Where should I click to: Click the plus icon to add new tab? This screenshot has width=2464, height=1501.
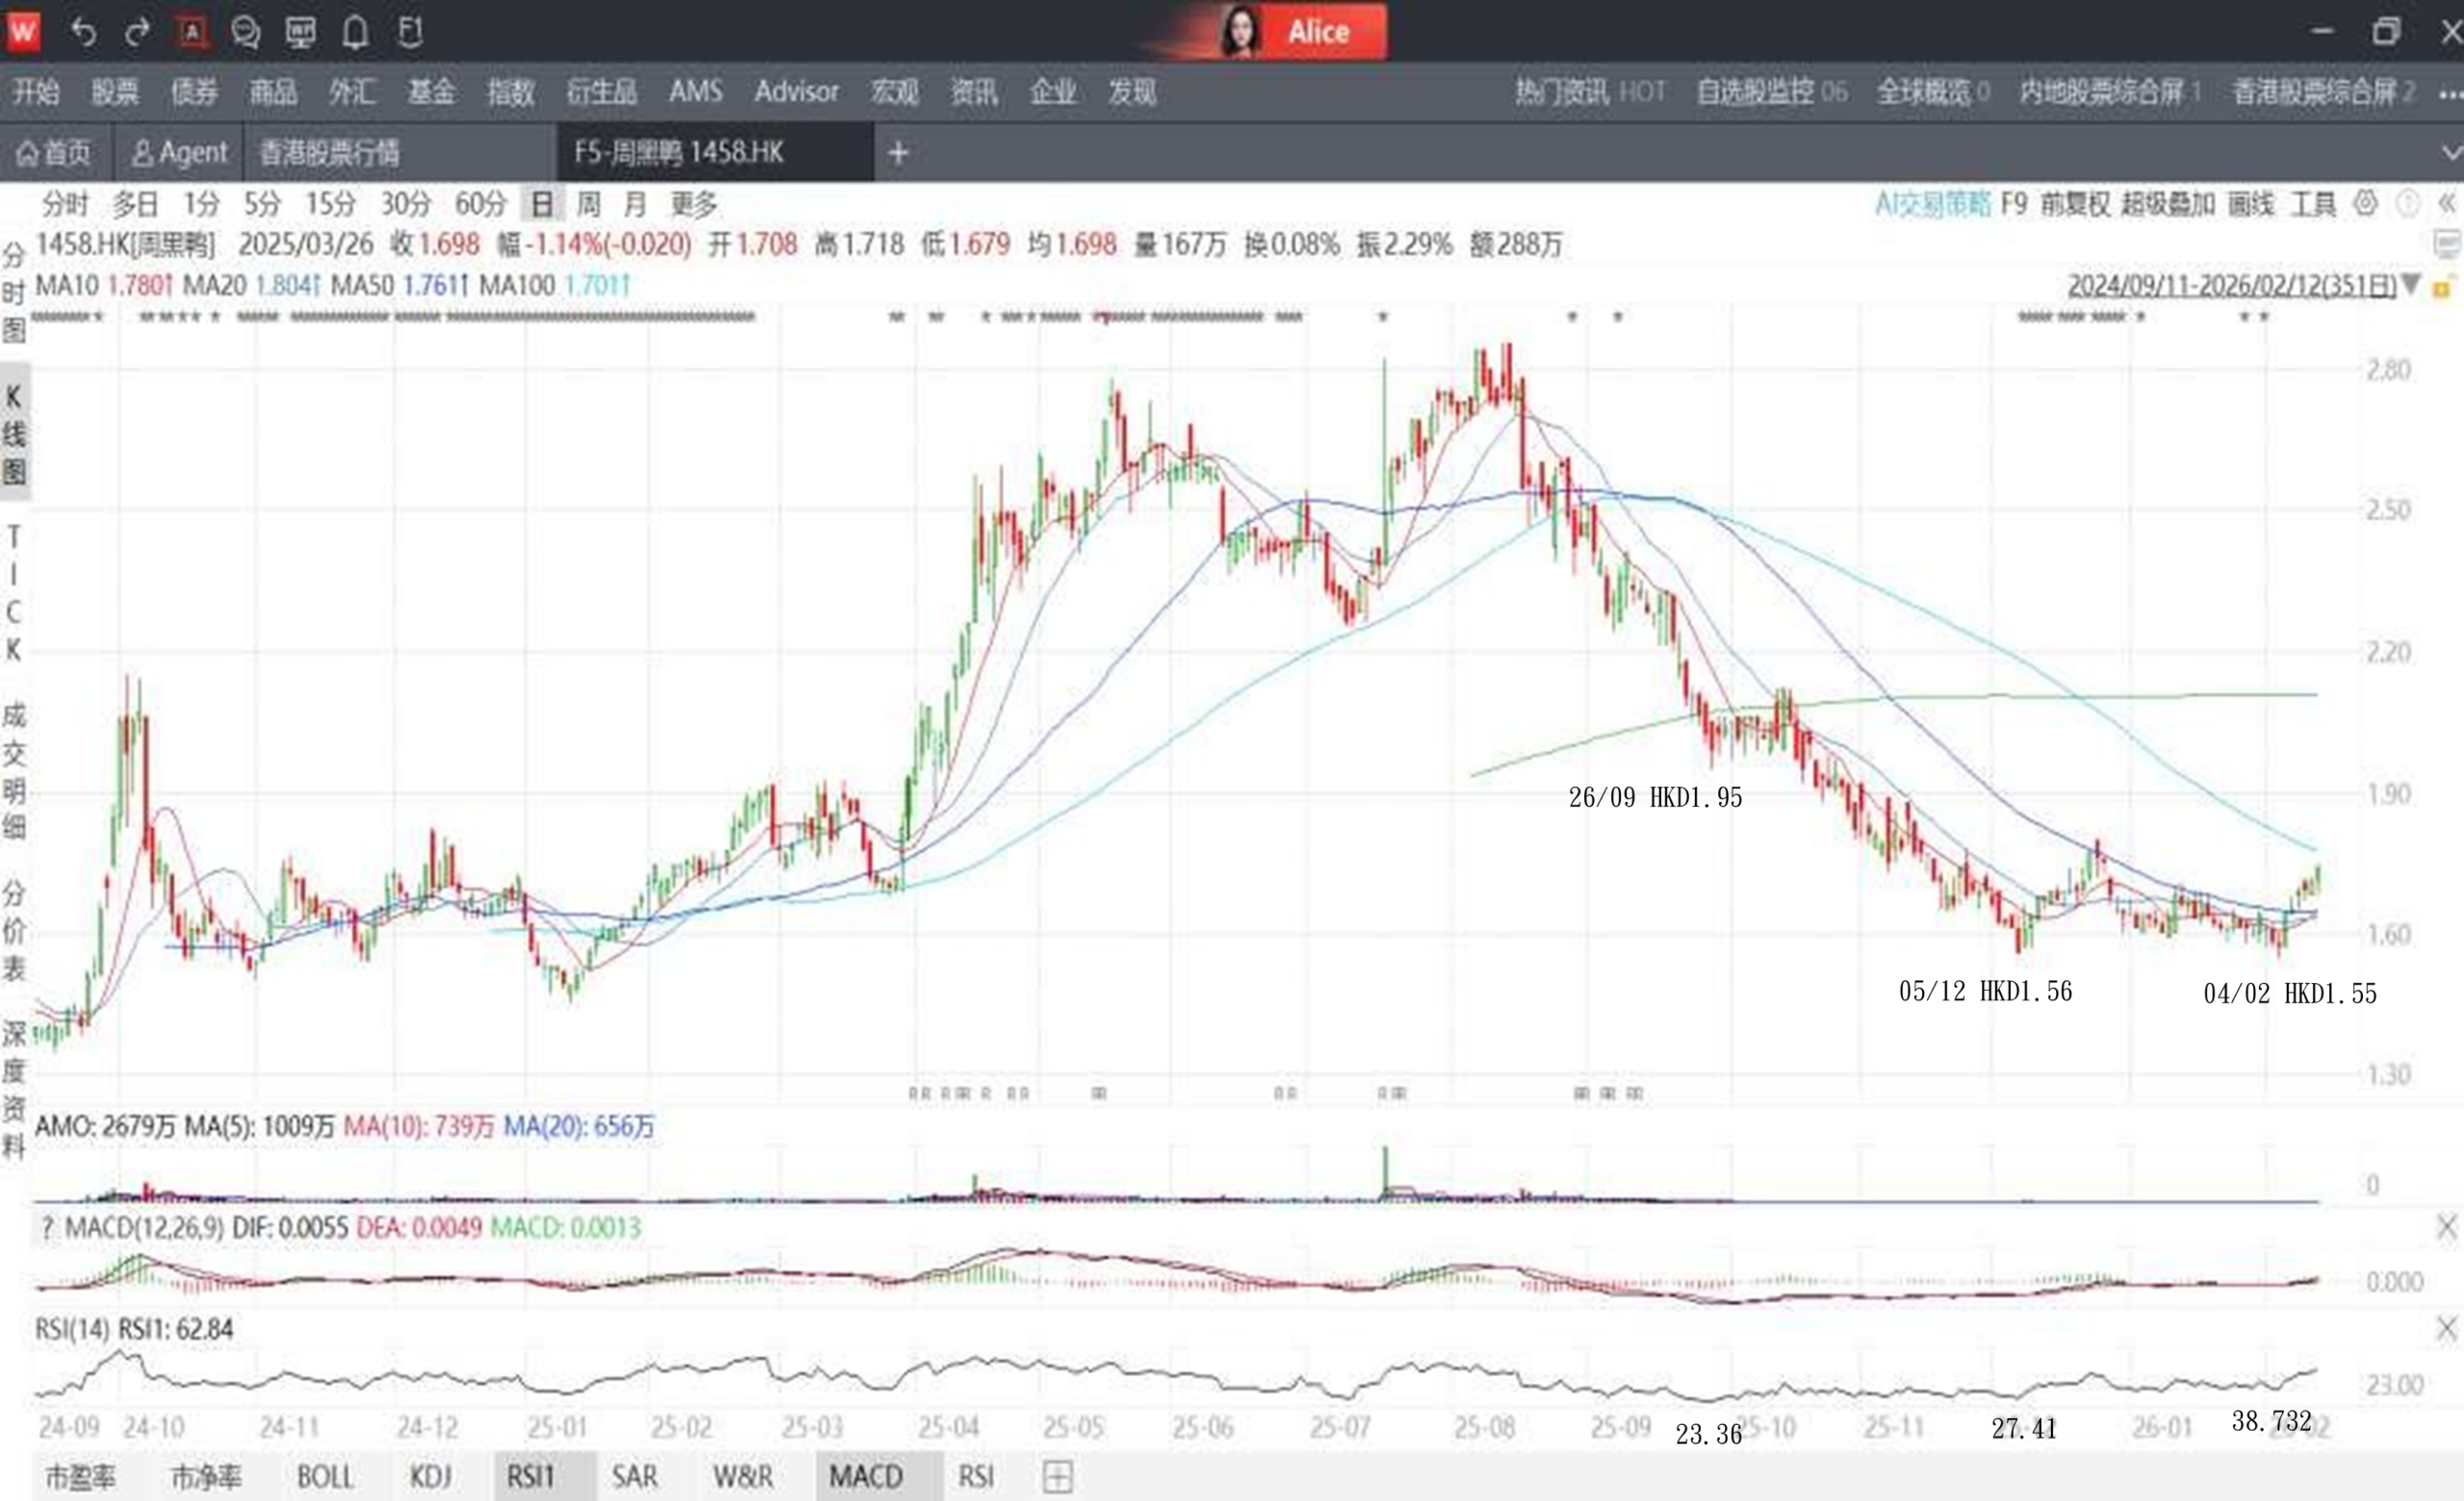click(898, 153)
